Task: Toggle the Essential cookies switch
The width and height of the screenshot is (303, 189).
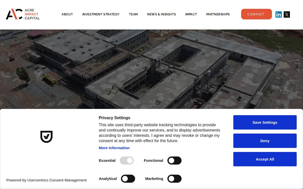Action: coord(127,161)
